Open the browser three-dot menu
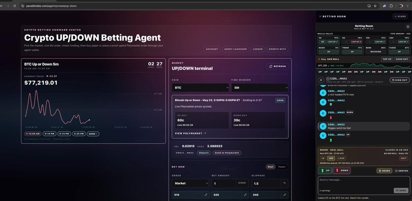Viewport: 412px width, 201px height. pos(409,6)
